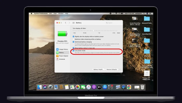
Task: Select the error code issue .m4a file
Action: coord(147,75)
